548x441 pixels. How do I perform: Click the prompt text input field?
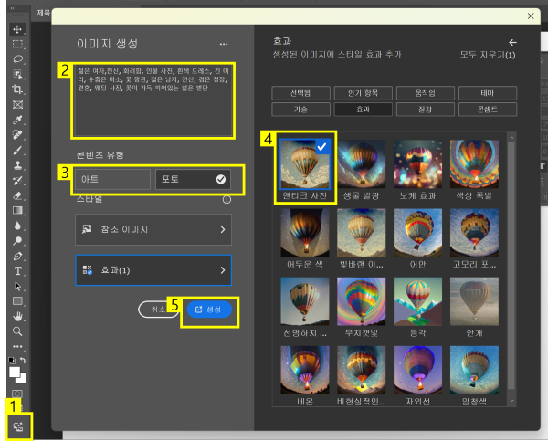click(x=153, y=100)
